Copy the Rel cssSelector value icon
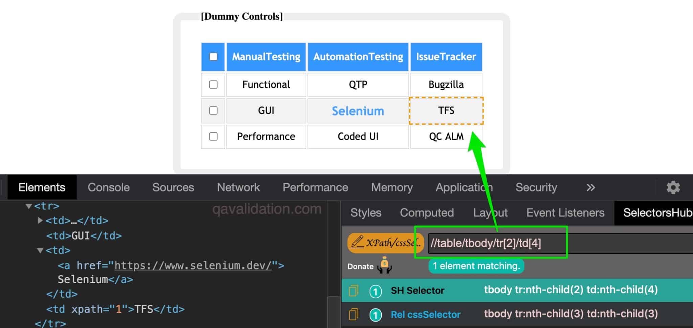 tap(353, 314)
